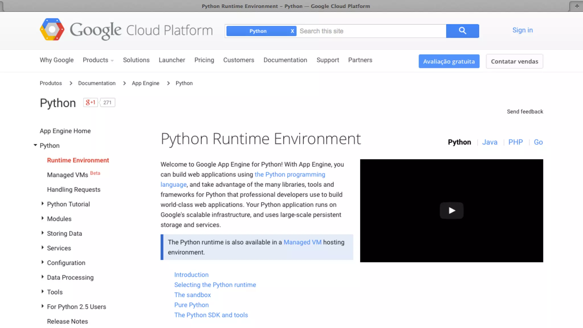
Task: Click the Sign in link
Action: [x=522, y=30]
